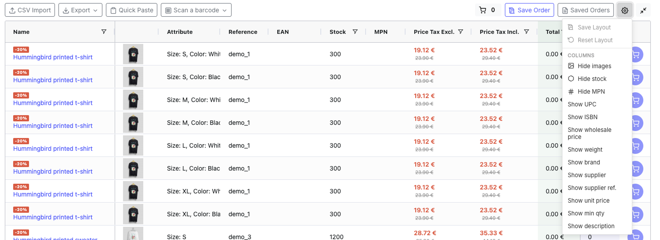Click price 28.72 € in sweater row
This screenshot has height=240, width=660.
pyautogui.click(x=425, y=233)
